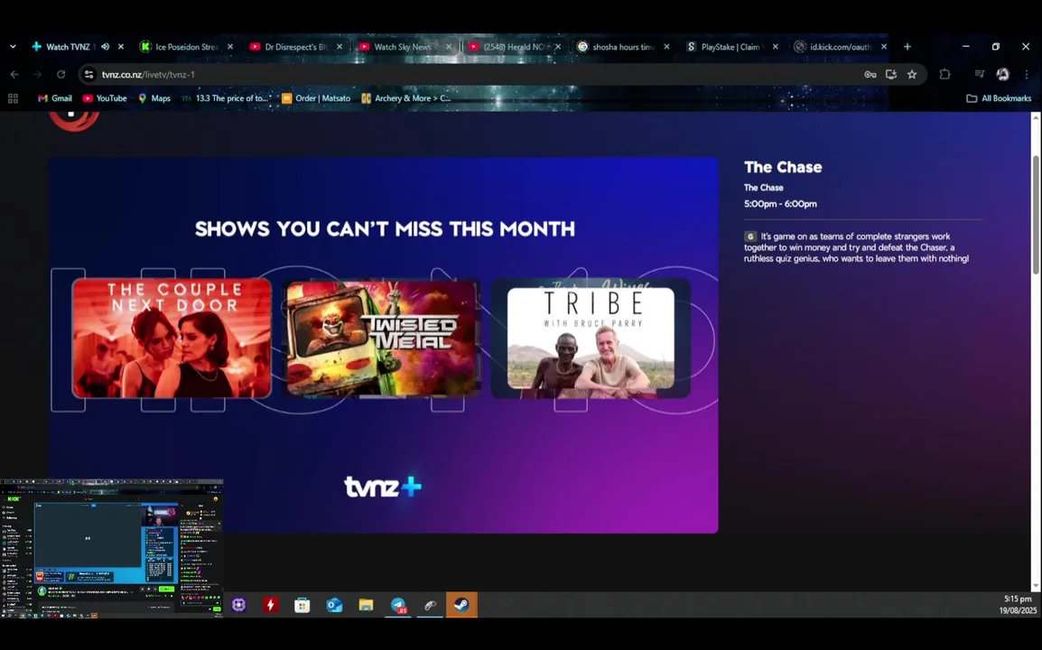Click the Twisted Metal poster

tap(381, 338)
